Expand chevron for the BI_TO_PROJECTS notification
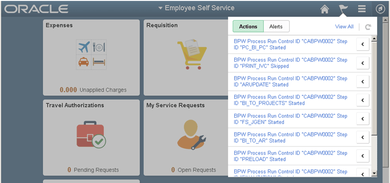 pyautogui.click(x=363, y=100)
